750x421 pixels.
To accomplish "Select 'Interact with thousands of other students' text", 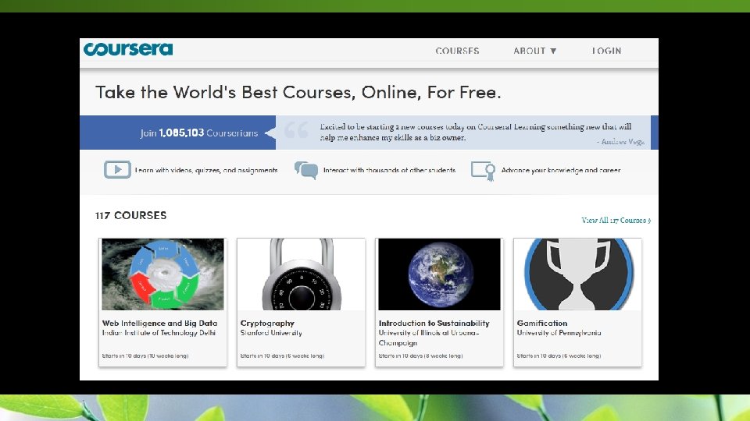I will (389, 170).
